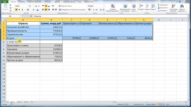Decrease indent icon in alignment group
Screen dimensions: 191x107
point(53,10)
